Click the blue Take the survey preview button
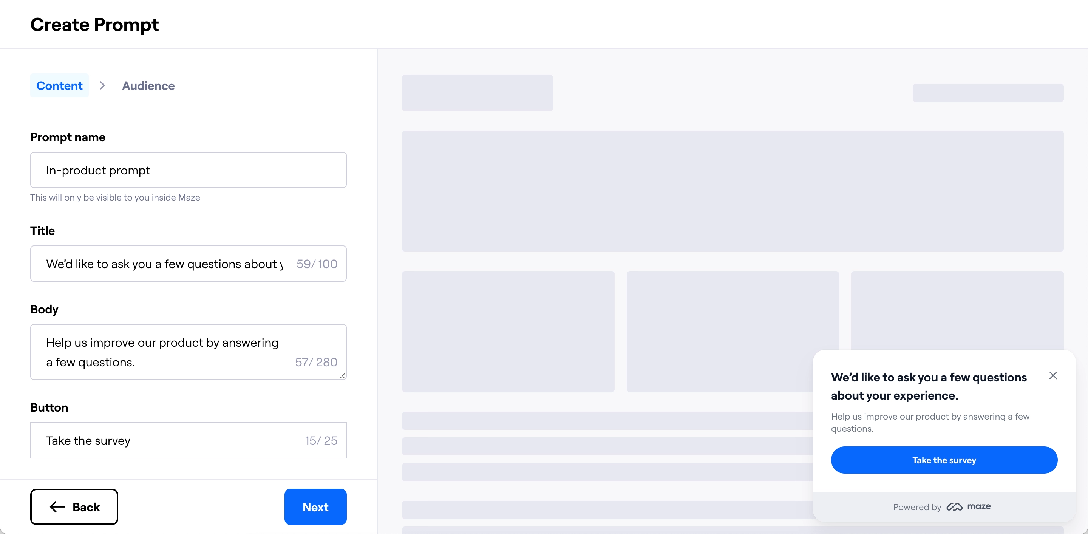Screen dimensions: 1088x534 (944, 460)
